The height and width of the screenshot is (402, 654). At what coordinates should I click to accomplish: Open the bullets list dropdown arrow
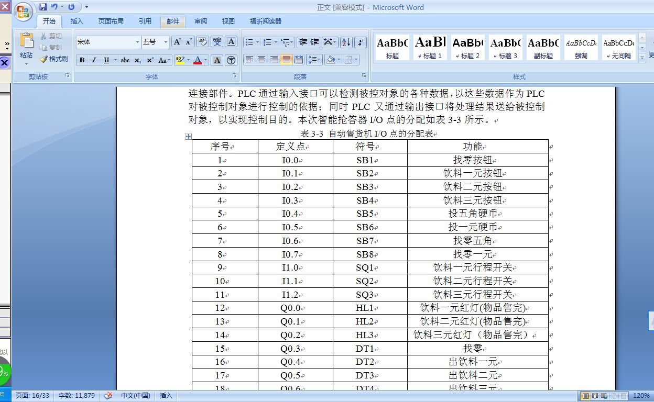pyautogui.click(x=257, y=42)
